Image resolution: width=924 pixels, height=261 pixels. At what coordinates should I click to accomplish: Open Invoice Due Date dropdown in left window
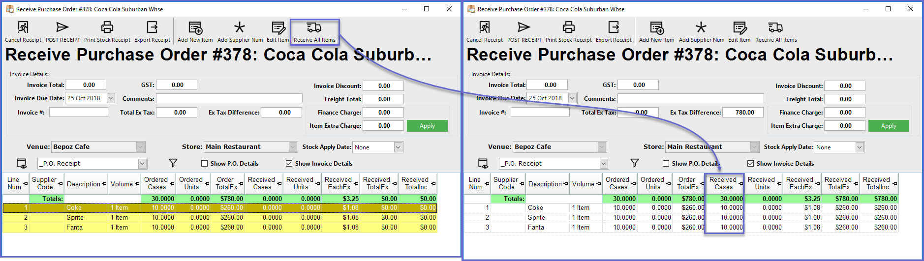click(x=111, y=98)
